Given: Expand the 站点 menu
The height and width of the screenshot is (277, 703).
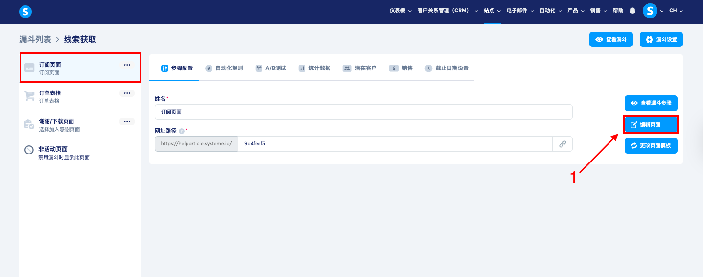Looking at the screenshot, I should [492, 11].
